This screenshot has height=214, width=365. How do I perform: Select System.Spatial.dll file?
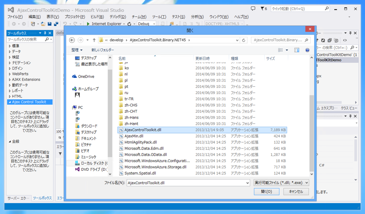point(202,173)
